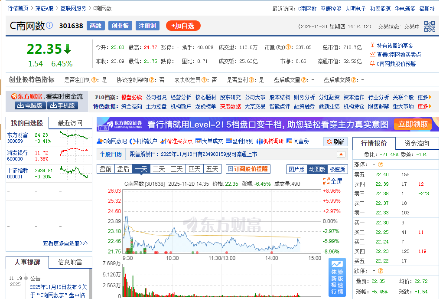Click +加自选 button
Viewport: 446px width, 299px height.
(x=183, y=26)
